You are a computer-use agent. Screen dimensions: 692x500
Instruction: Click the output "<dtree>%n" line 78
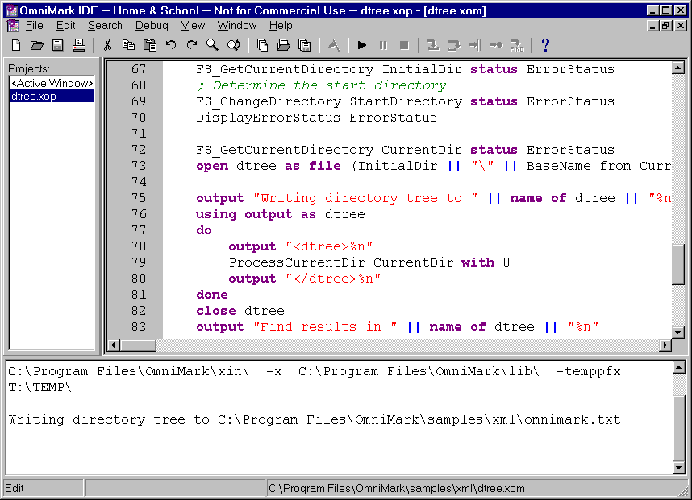[x=301, y=246]
